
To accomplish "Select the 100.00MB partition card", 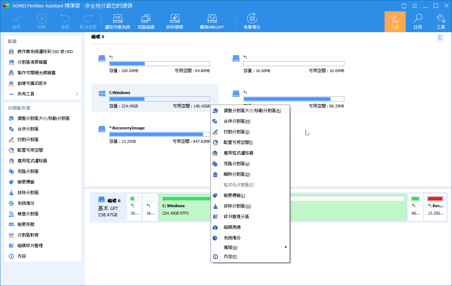I will (155, 63).
